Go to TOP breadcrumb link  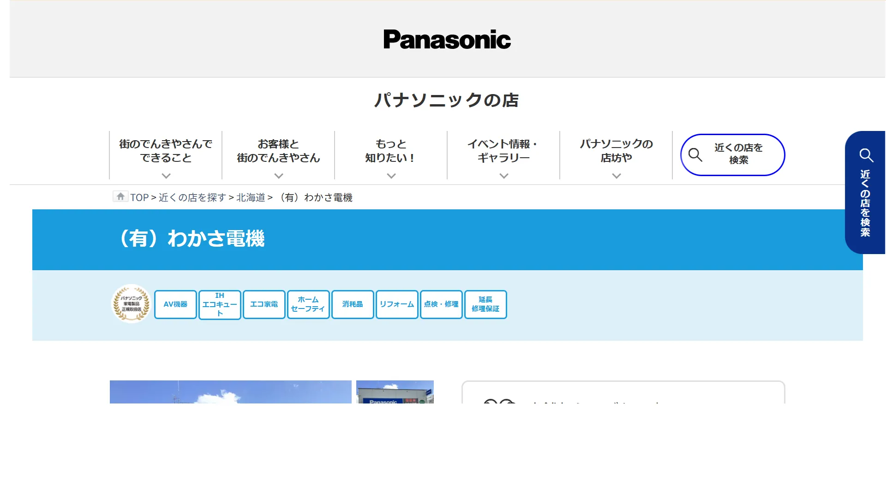[139, 197]
